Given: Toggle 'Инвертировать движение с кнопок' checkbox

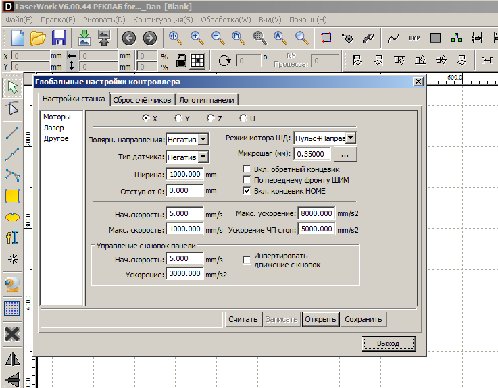Looking at the screenshot, I should pos(247,260).
